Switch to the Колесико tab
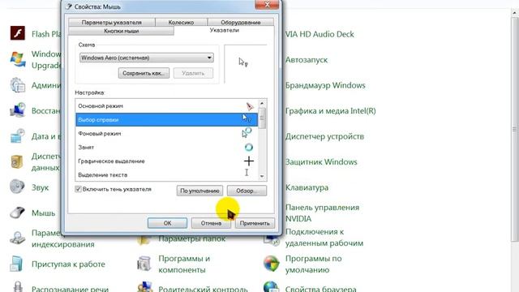Image resolution: width=519 pixels, height=292 pixels. tap(181, 22)
